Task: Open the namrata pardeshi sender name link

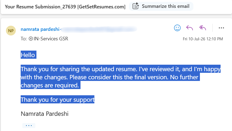Action: tap(40, 29)
